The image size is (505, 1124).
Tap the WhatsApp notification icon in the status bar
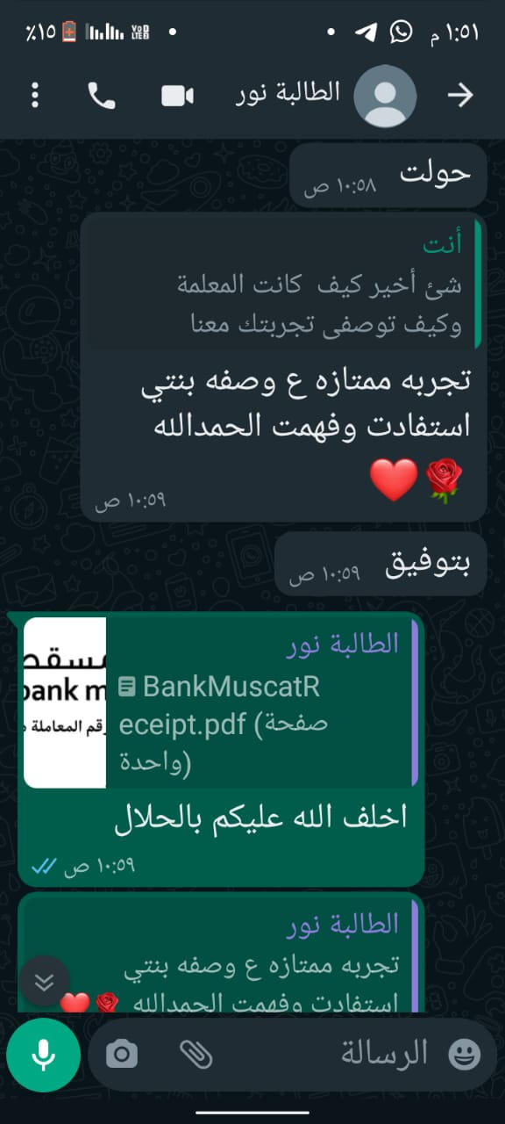coord(402,32)
